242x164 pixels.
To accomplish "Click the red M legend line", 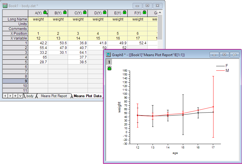I will (x=220, y=71).
